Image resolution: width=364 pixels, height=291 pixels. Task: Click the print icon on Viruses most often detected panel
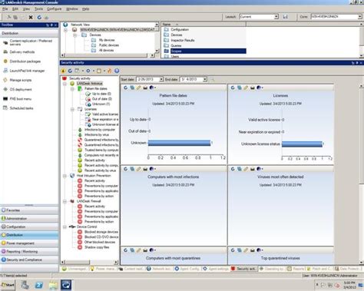click(x=253, y=169)
